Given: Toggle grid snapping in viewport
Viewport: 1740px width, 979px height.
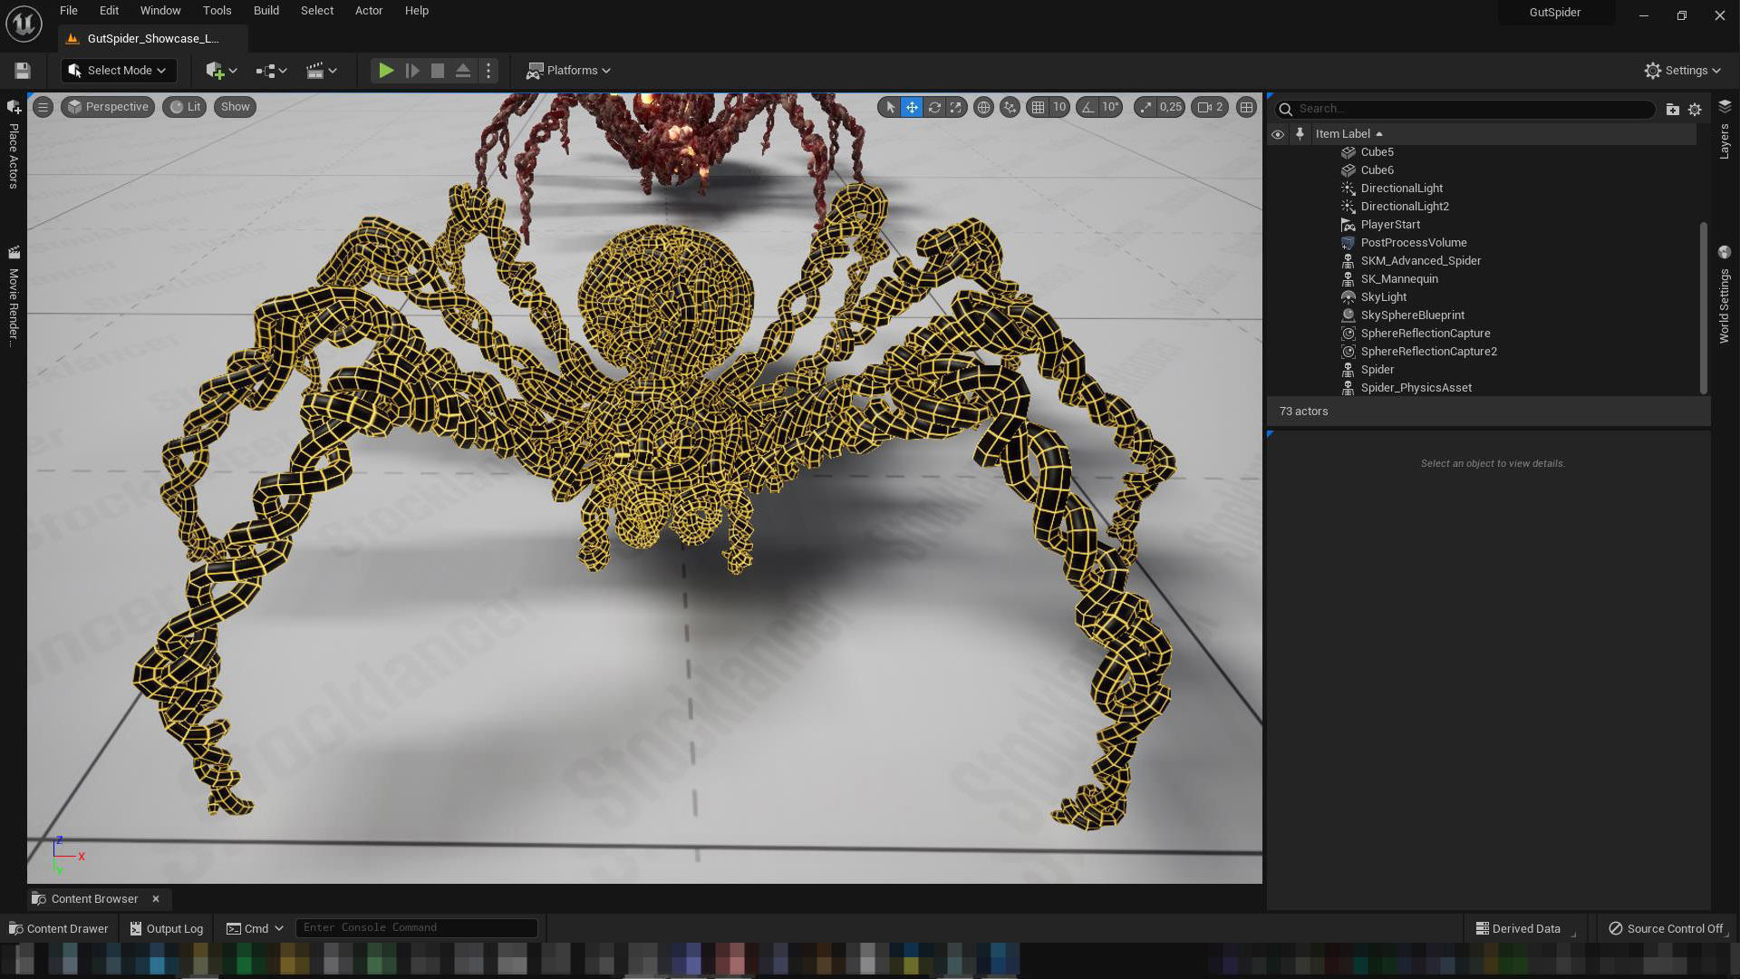Looking at the screenshot, I should pos(1039,107).
